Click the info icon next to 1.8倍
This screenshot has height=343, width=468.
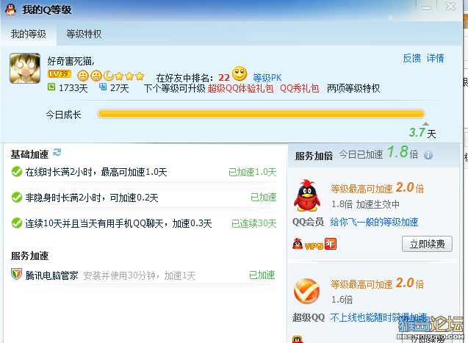click(428, 155)
